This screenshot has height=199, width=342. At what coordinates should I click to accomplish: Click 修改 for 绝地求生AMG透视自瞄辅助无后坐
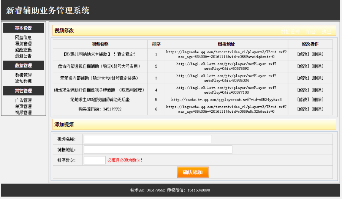303,99
